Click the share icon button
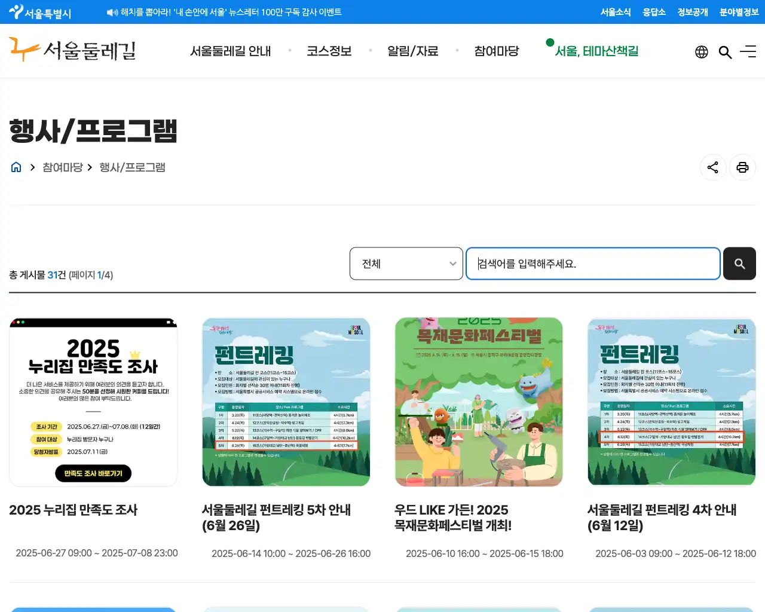This screenshot has height=612, width=765. point(713,167)
